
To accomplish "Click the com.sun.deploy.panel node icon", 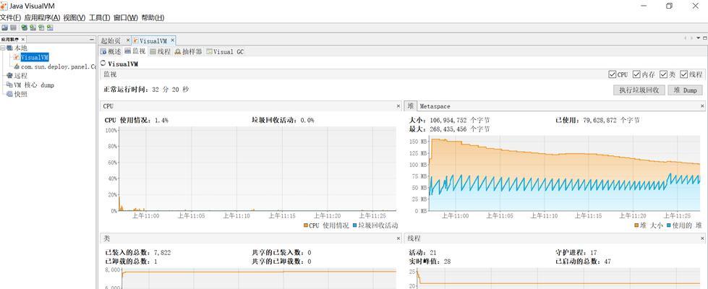I will (x=17, y=66).
